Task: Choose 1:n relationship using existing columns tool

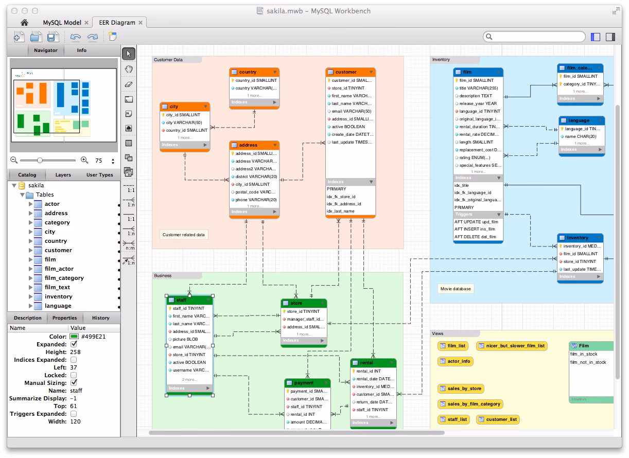Action: (x=129, y=260)
